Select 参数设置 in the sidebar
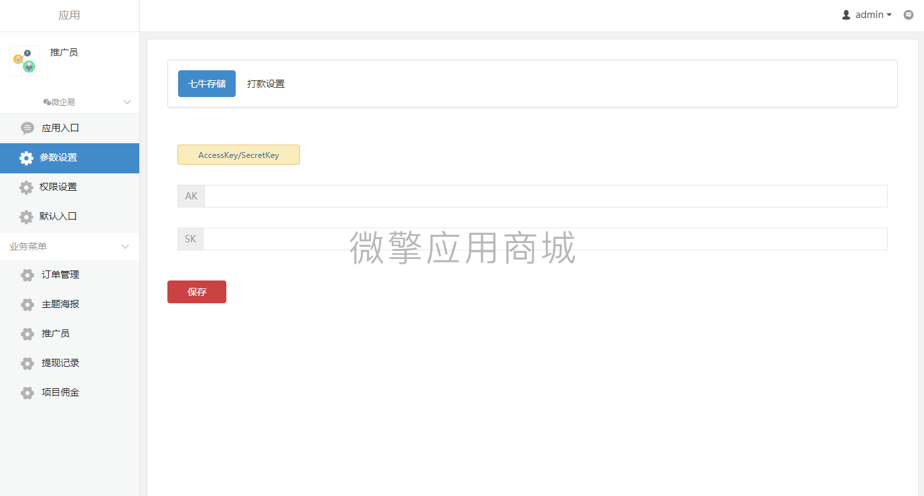This screenshot has width=924, height=496. (70, 158)
